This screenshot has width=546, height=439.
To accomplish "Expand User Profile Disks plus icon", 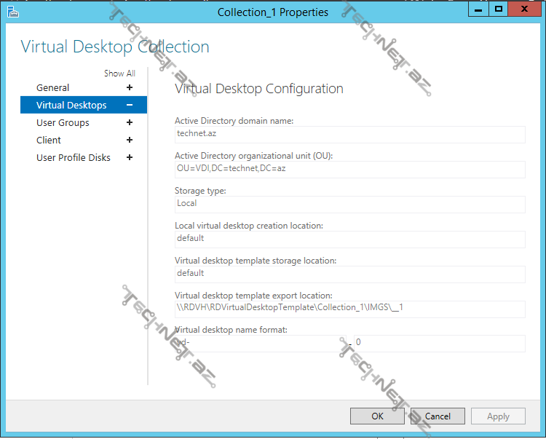I will point(130,157).
